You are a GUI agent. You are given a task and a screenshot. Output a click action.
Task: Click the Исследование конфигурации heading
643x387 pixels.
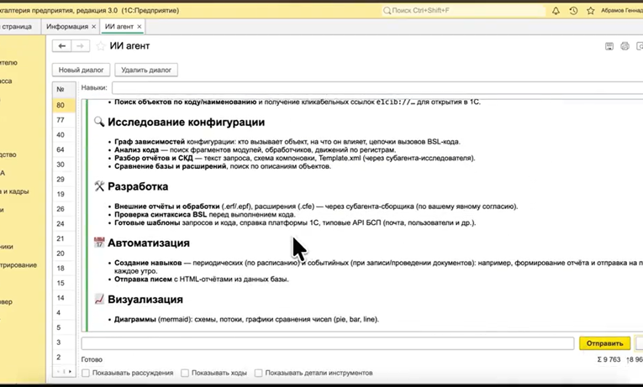(x=186, y=122)
